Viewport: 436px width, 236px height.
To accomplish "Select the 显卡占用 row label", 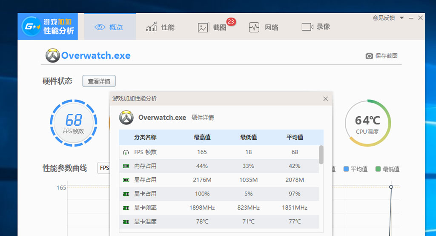I will [145, 194].
